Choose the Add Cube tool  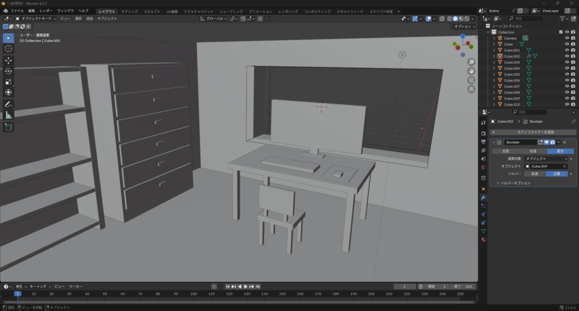(8, 127)
